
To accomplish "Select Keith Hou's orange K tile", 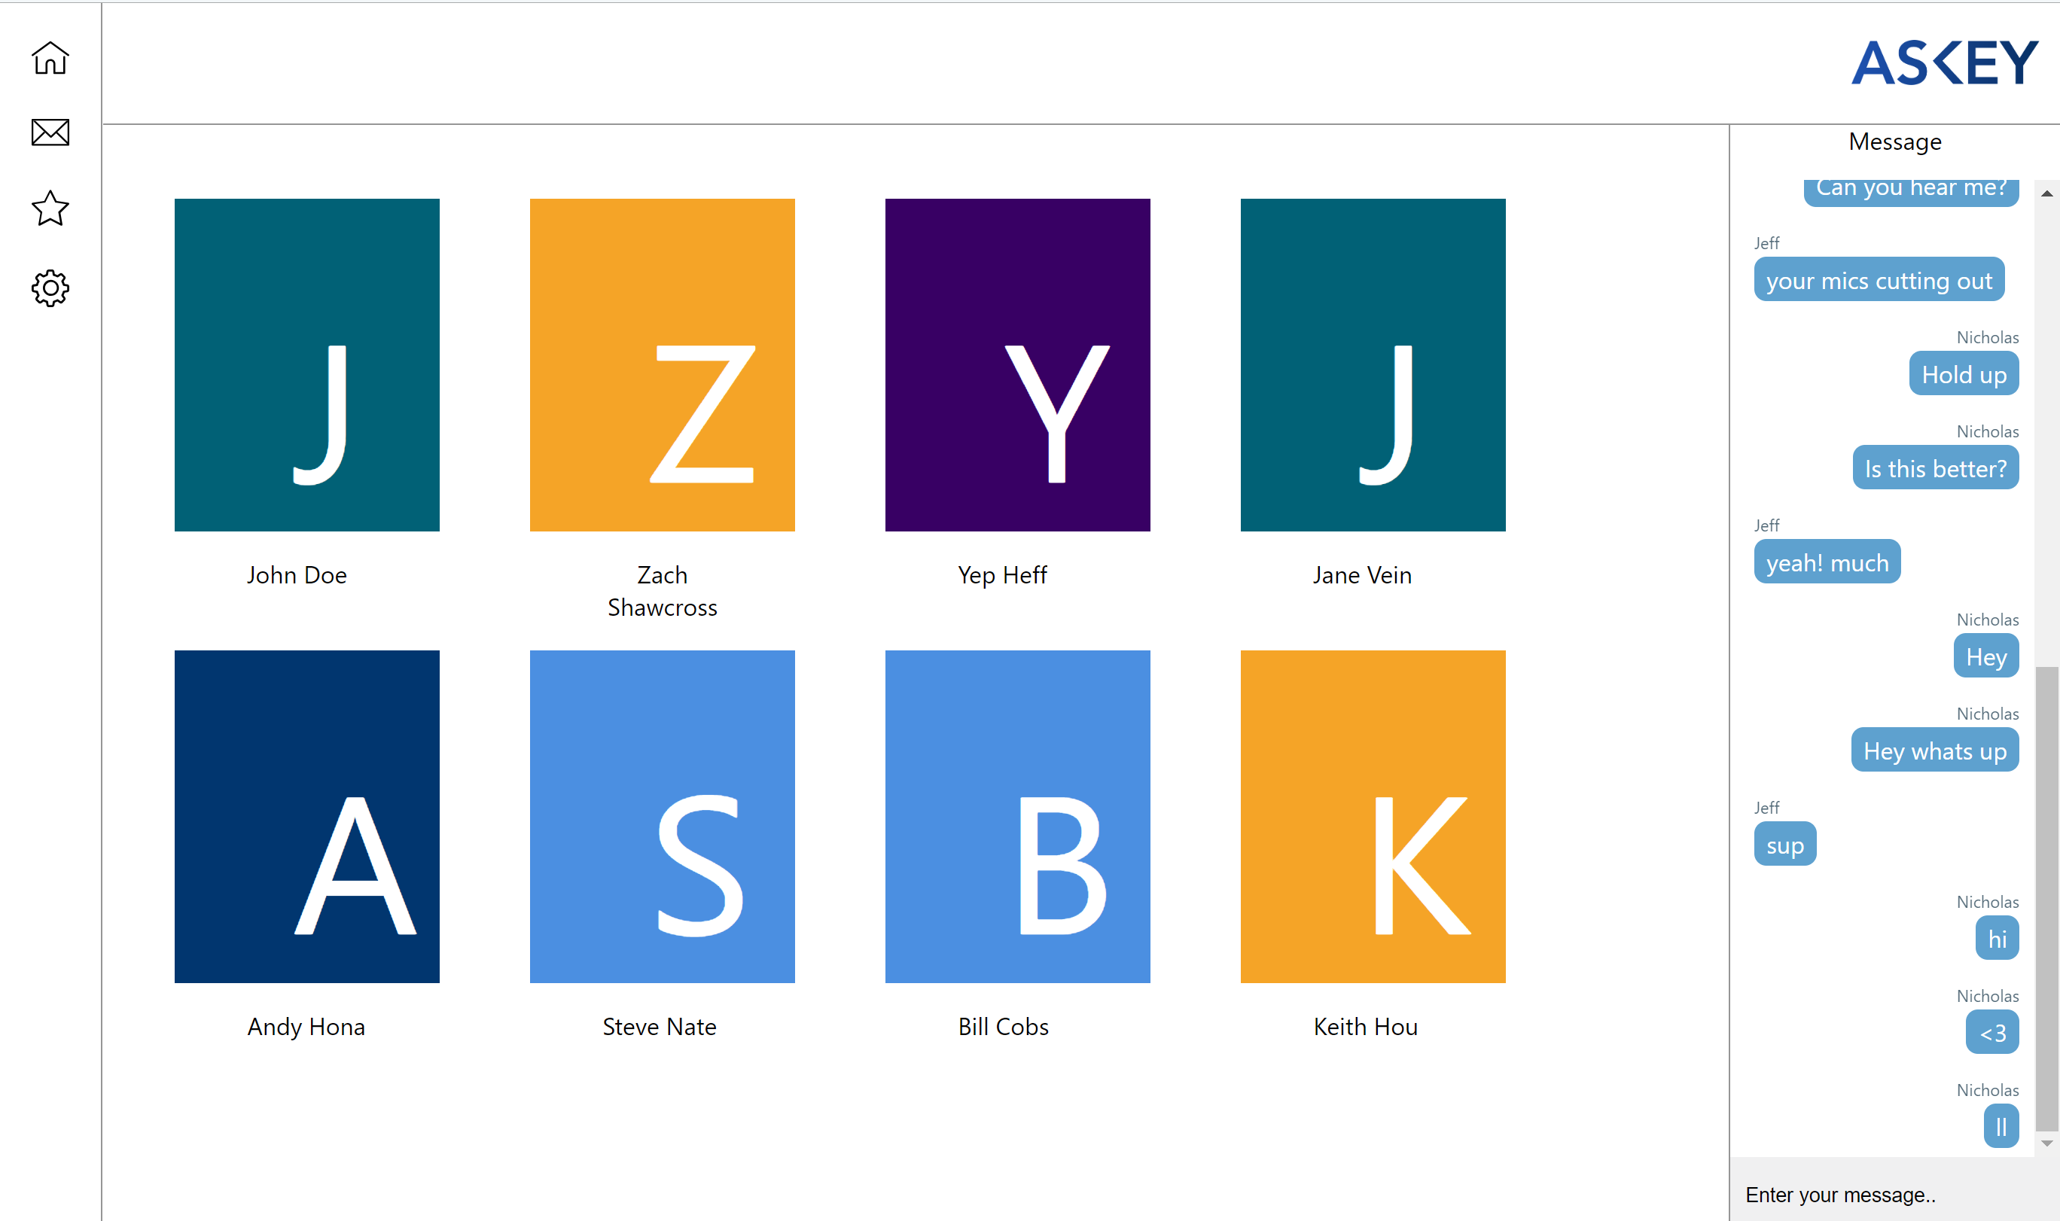I will click(x=1373, y=816).
